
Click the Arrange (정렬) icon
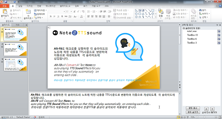pyautogui.click(x=161, y=12)
